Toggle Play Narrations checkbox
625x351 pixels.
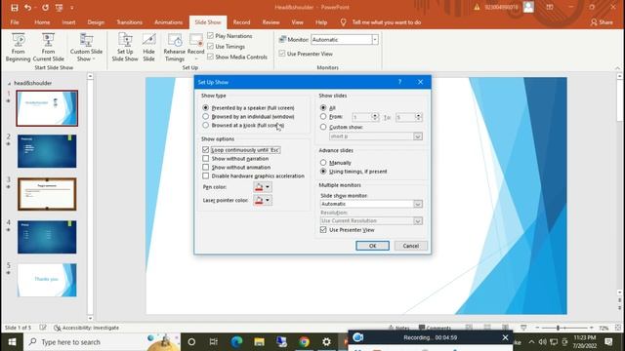[211, 36]
